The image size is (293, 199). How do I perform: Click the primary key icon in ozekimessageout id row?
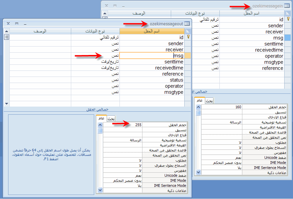[x=188, y=37]
